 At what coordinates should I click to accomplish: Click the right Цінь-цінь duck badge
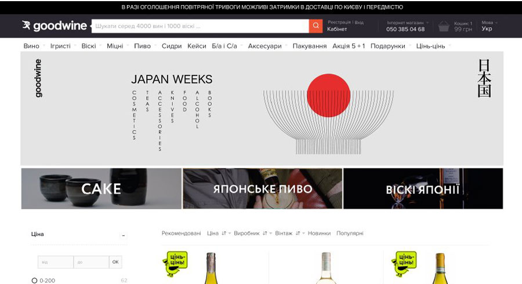point(404,264)
